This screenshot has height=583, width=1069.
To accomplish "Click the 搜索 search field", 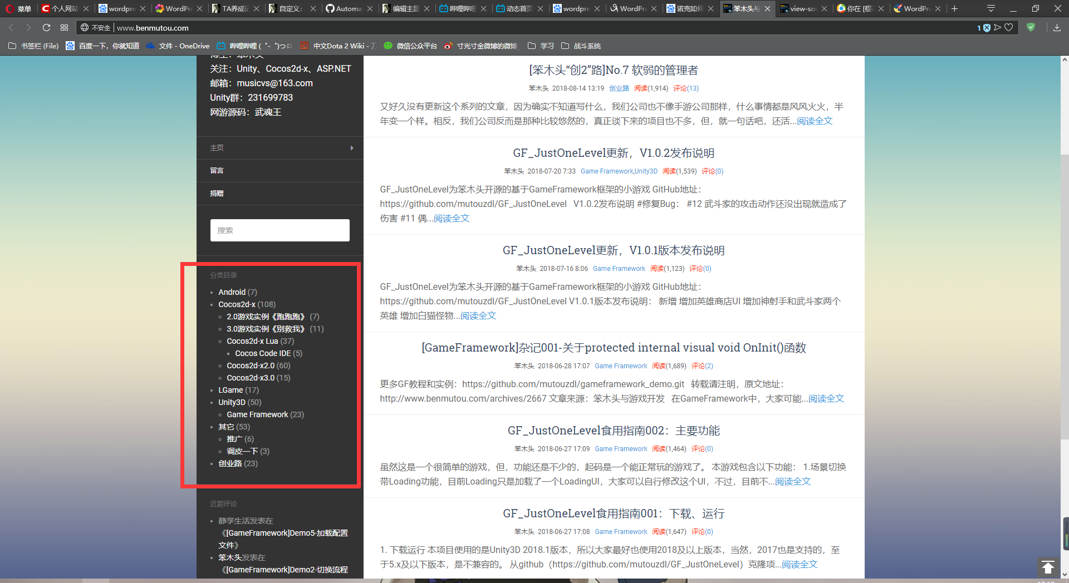I will point(280,230).
